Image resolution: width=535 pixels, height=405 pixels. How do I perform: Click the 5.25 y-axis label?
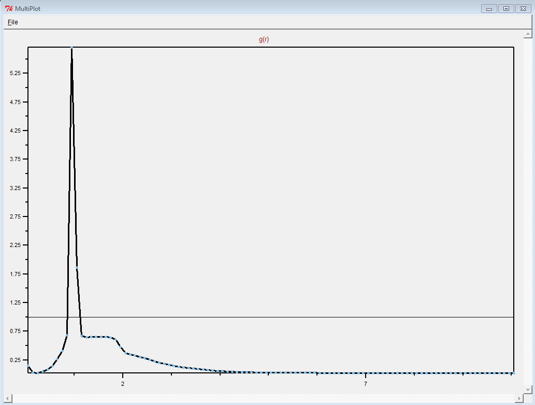[x=15, y=73]
